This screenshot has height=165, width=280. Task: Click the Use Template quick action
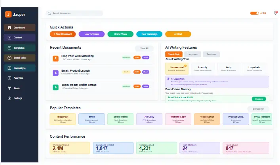click(91, 34)
